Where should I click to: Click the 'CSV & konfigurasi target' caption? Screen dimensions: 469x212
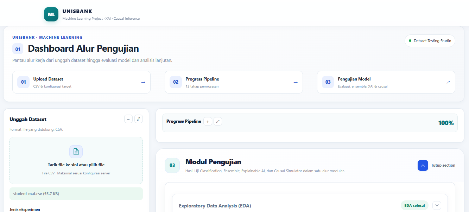(52, 86)
